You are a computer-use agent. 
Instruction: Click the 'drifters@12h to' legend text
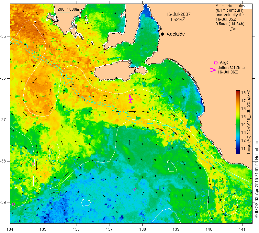(231, 68)
